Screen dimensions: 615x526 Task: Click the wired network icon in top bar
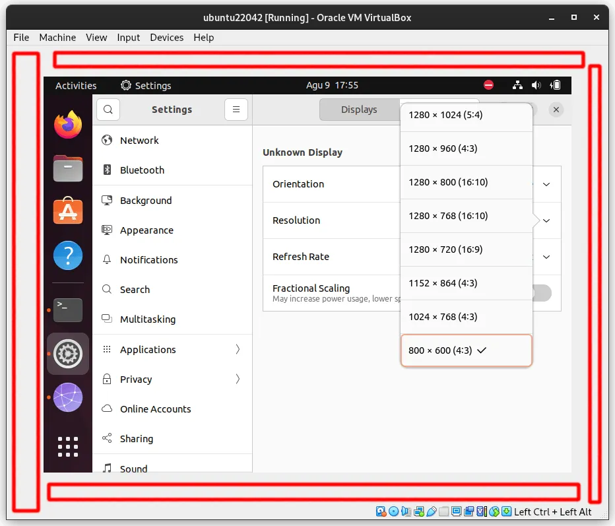(x=517, y=85)
